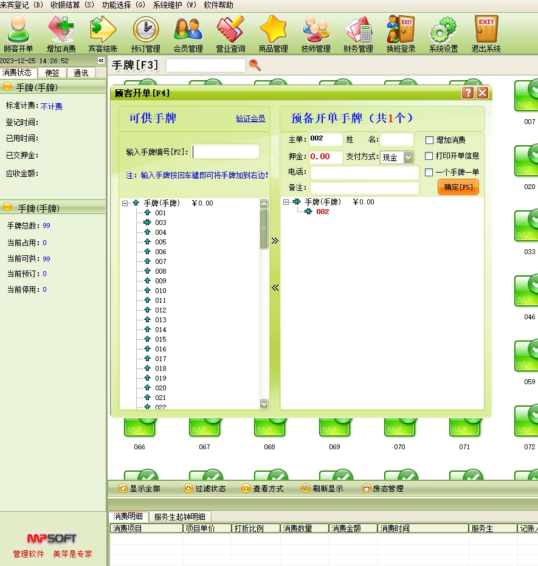
Task: Collapse the 手牌 tree in available list
Action: tap(125, 204)
